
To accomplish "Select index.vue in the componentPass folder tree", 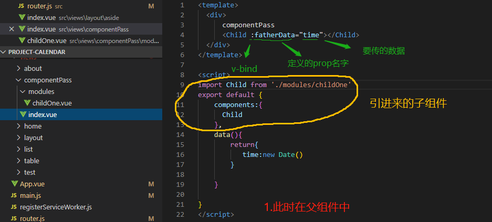I will pos(81,114).
